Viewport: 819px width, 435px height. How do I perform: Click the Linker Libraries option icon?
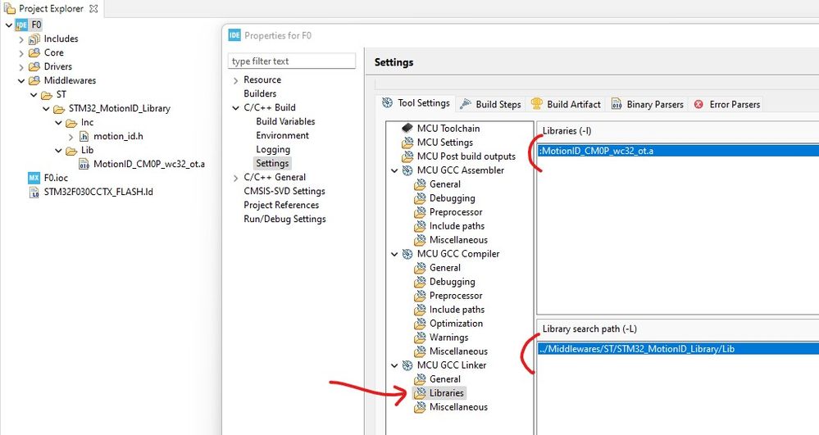click(420, 393)
